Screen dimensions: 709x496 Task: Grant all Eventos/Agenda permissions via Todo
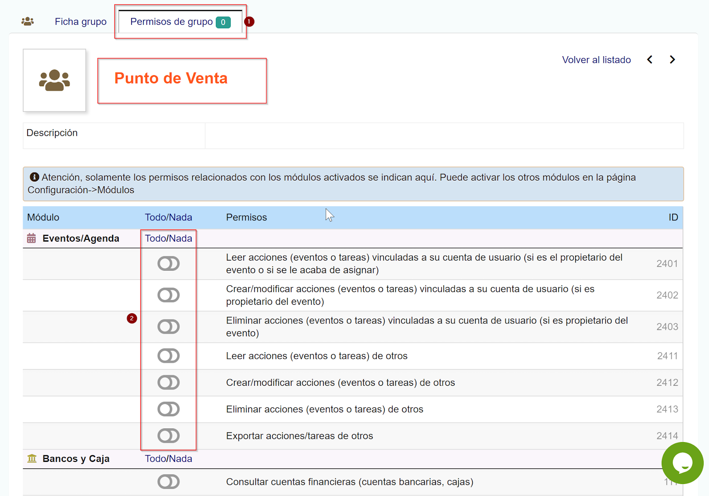[155, 238]
